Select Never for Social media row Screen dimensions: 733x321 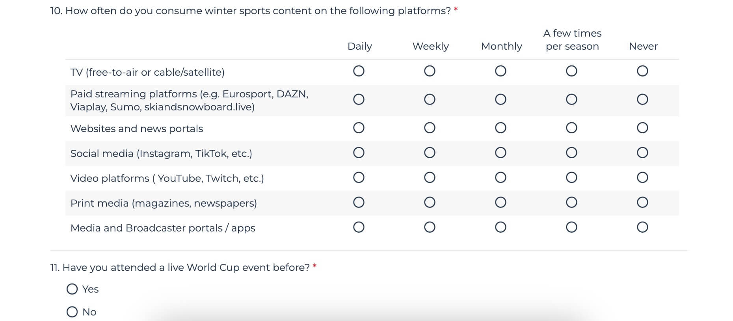coord(642,153)
